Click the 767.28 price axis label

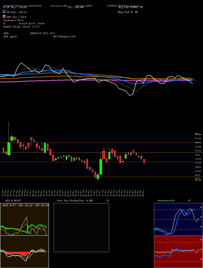pyautogui.click(x=198, y=151)
